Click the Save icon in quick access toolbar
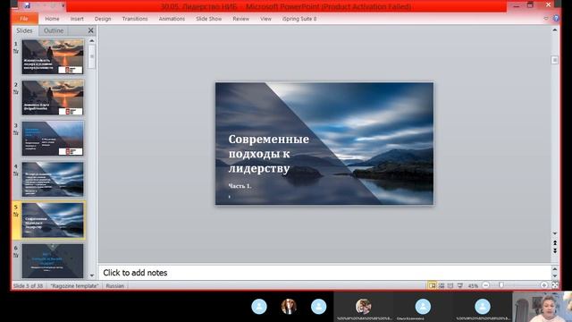 pyautogui.click(x=28, y=6)
